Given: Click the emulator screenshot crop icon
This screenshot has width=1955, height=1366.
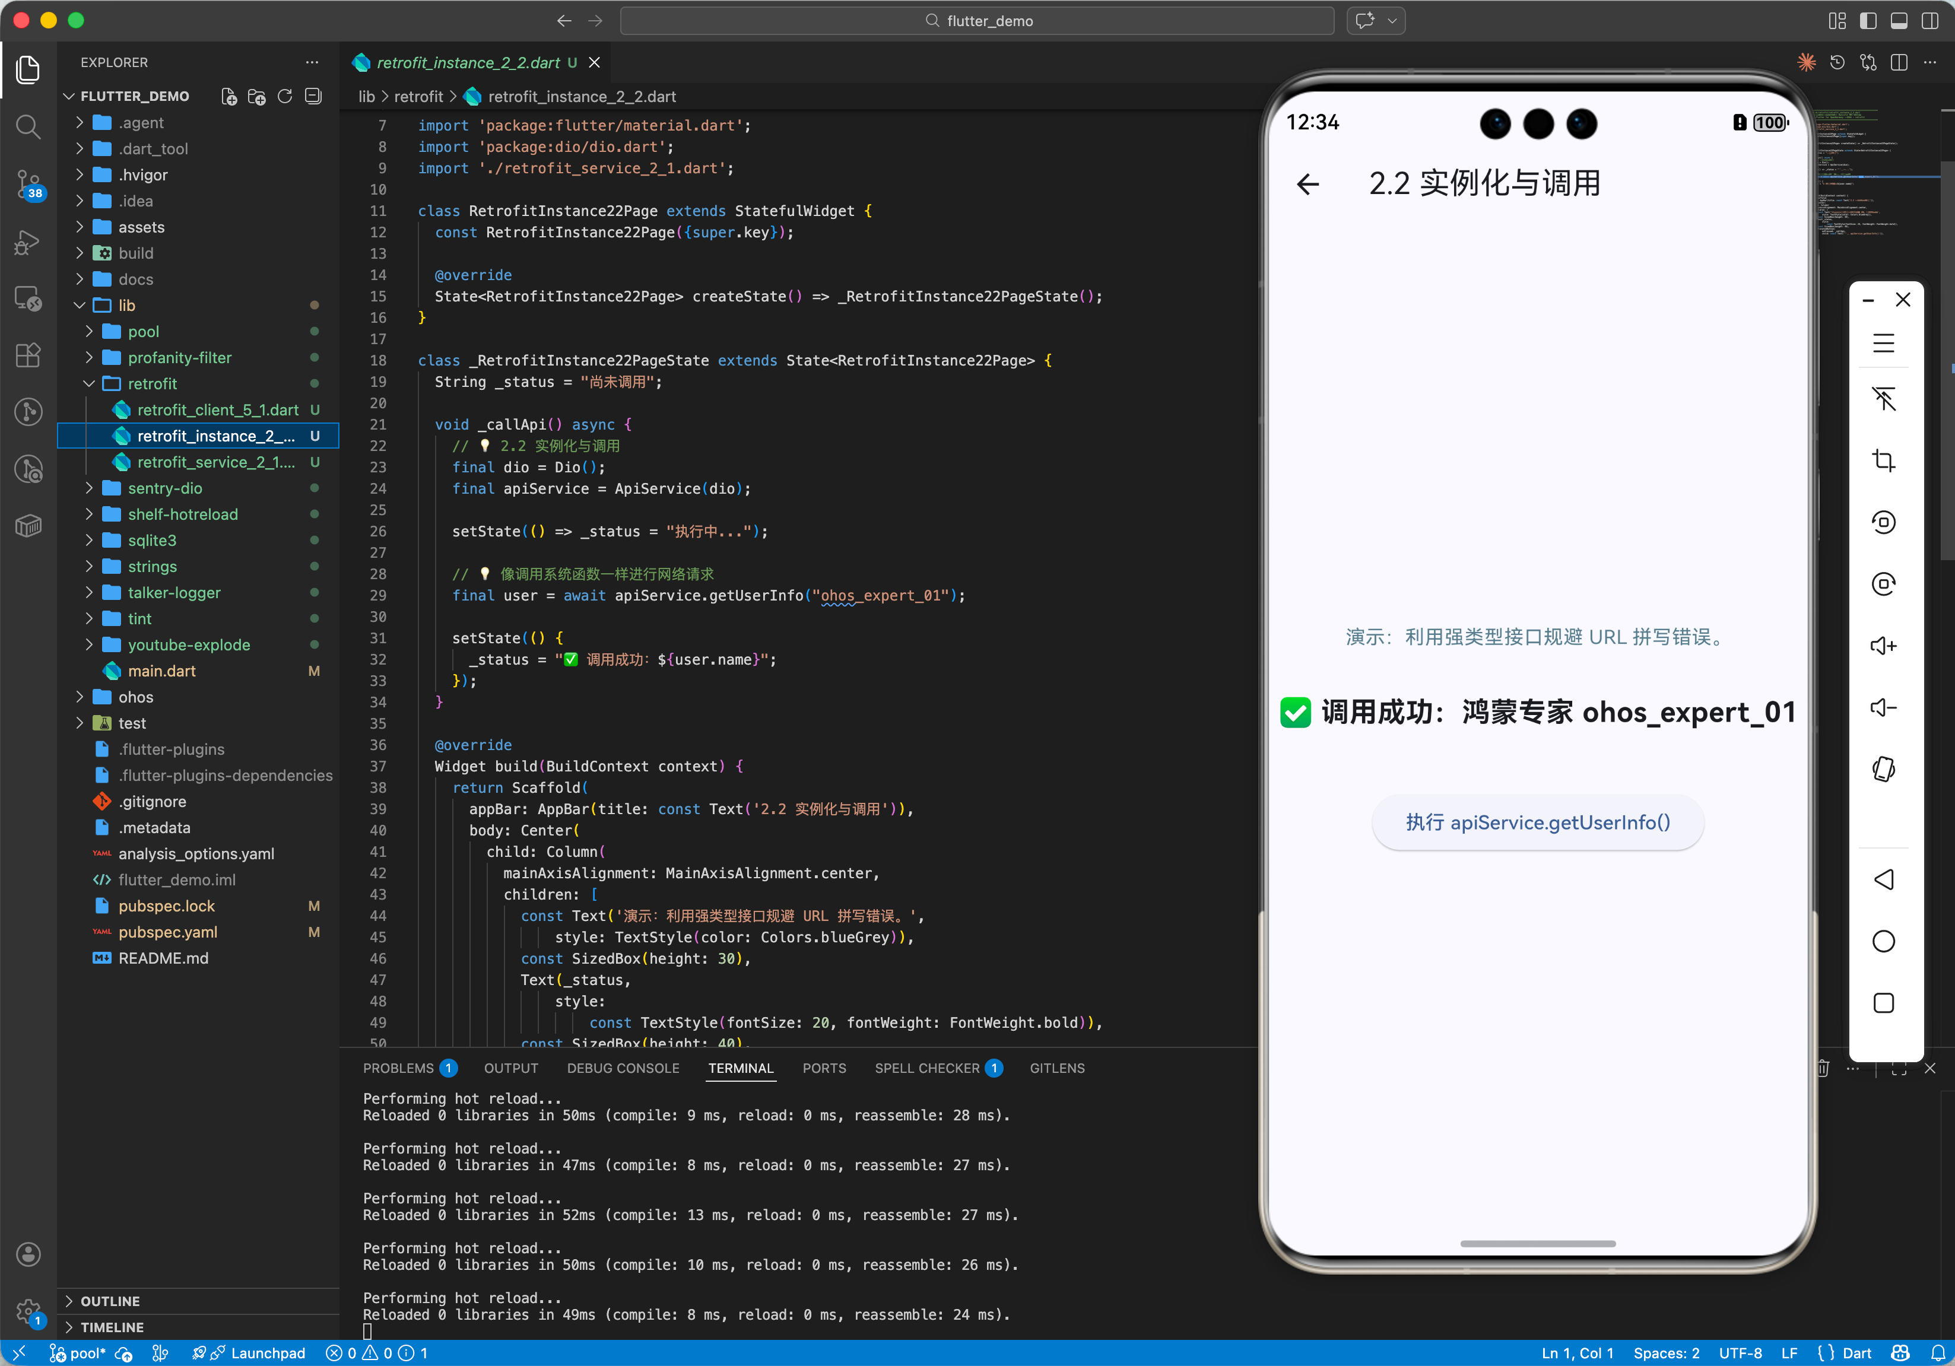Looking at the screenshot, I should [1883, 460].
